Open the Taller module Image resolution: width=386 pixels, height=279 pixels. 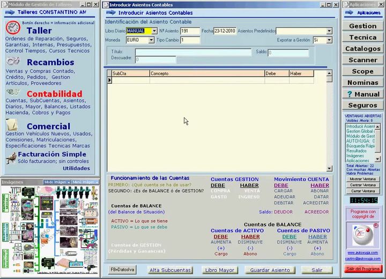pyautogui.click(x=39, y=31)
